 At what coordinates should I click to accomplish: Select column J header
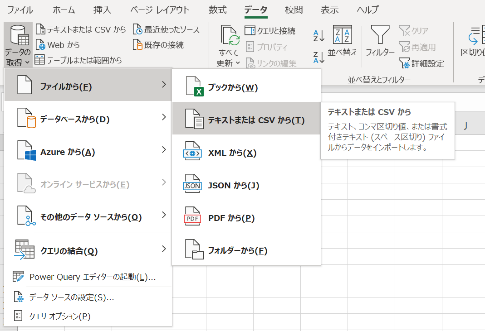[x=465, y=125]
